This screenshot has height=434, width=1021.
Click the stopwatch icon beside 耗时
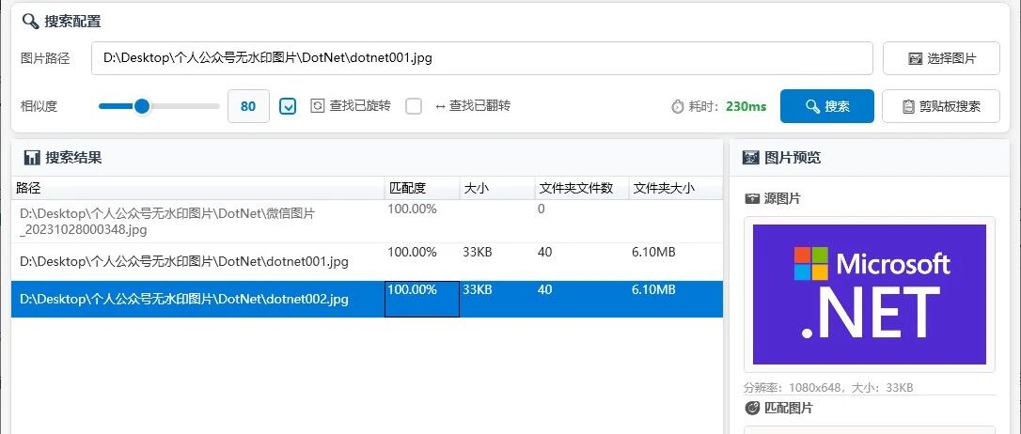pyautogui.click(x=677, y=106)
